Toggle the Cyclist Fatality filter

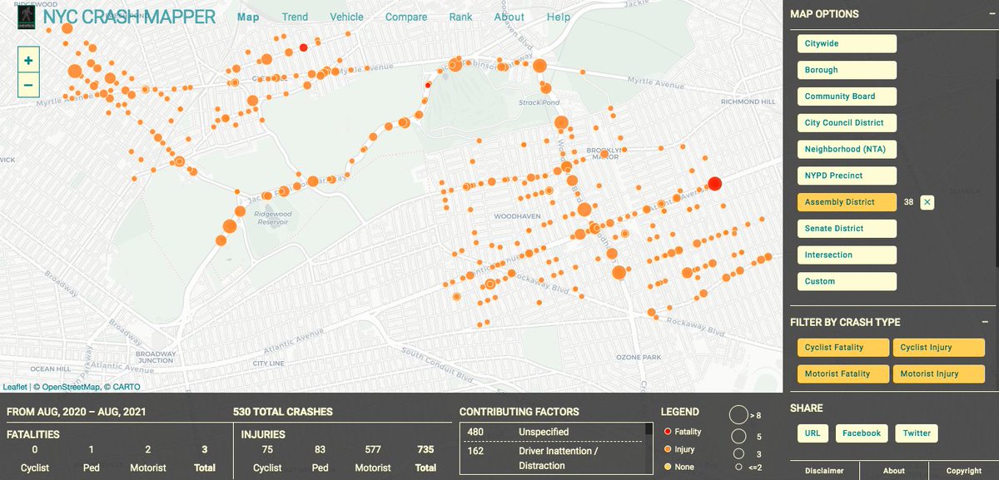tap(842, 348)
